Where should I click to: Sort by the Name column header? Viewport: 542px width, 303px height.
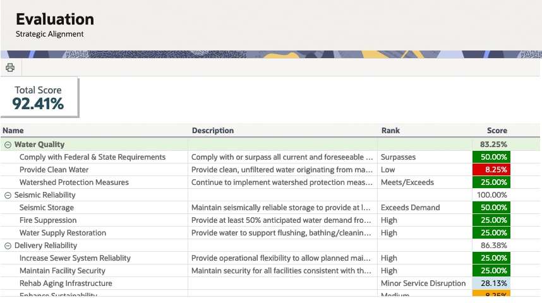pyautogui.click(x=13, y=131)
